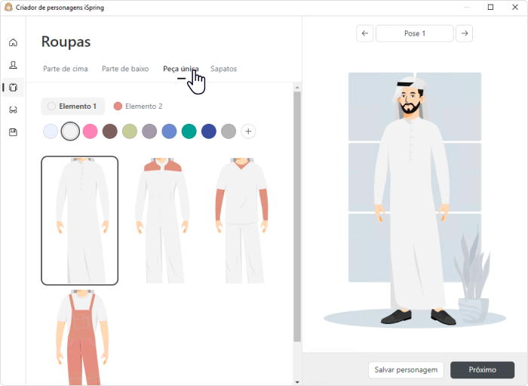This screenshot has width=528, height=386.
Task: Open the accessories glasses icon
Action: pyautogui.click(x=13, y=110)
